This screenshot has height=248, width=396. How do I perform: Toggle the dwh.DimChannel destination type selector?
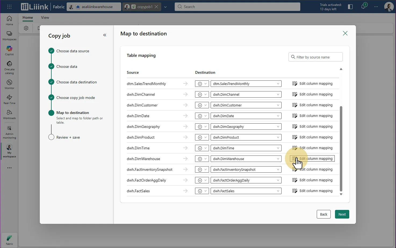tap(202, 94)
